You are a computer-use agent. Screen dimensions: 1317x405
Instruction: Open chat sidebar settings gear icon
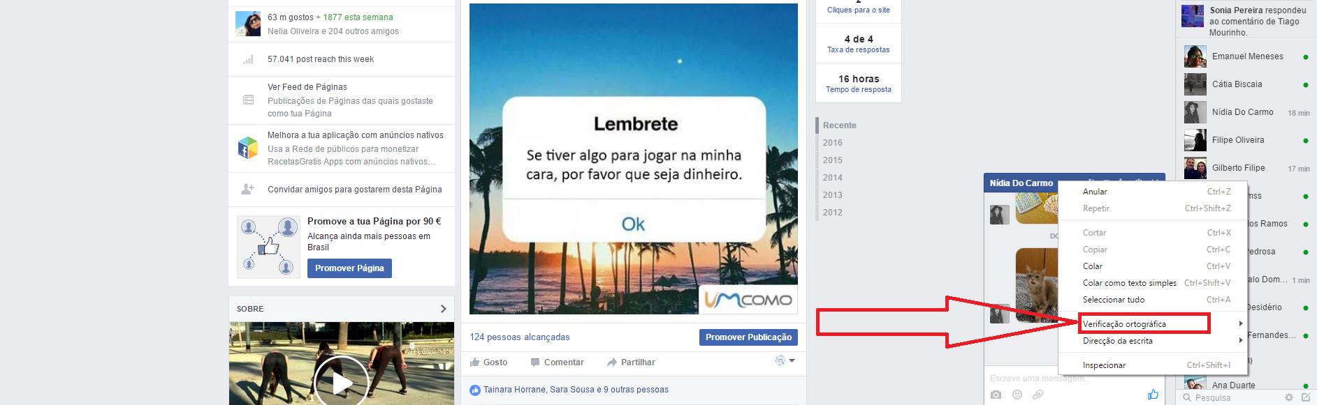pos(1289,397)
